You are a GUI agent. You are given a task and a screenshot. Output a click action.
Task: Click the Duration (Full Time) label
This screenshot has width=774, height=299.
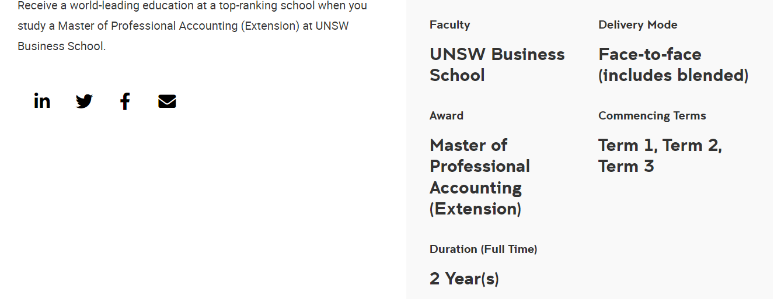483,249
